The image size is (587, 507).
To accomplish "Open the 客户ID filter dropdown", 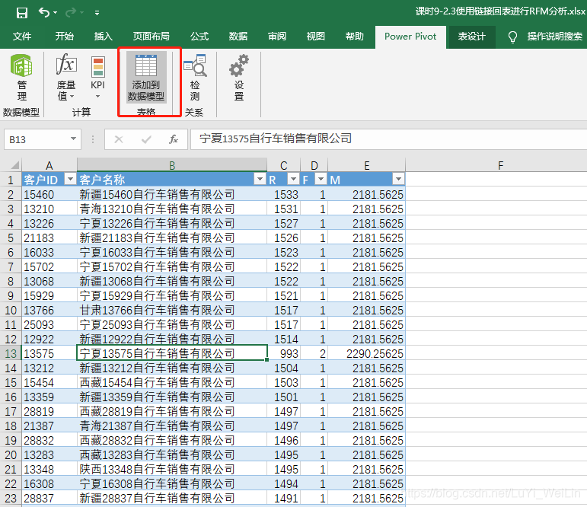I will 70,180.
